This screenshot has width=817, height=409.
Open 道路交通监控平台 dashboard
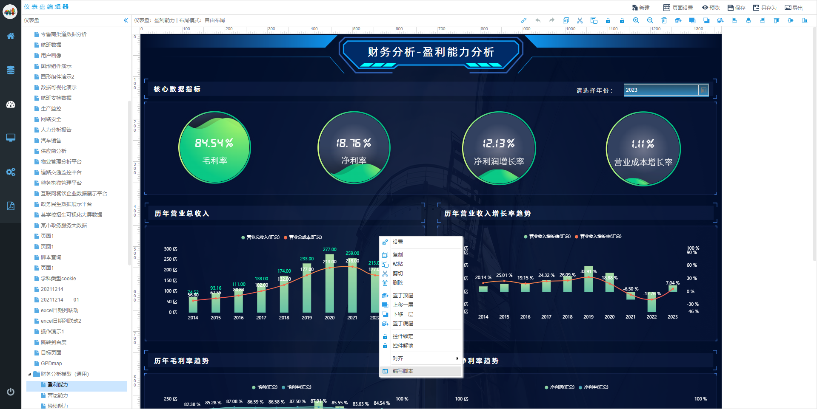click(61, 172)
